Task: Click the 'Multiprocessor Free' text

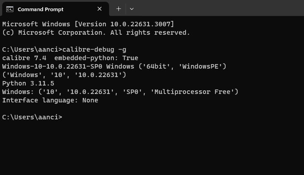Action: pos(195,92)
